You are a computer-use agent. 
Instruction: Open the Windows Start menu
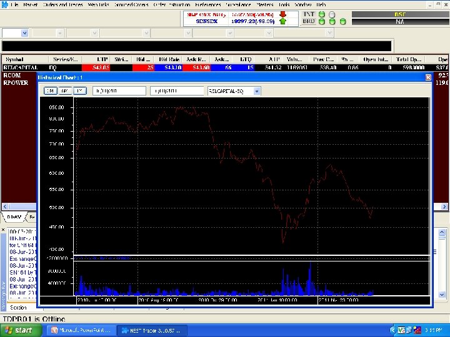pyautogui.click(x=20, y=330)
